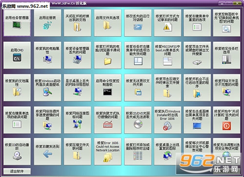Viewport: 244px width, 177px height.
Task: Click 修改丢失的运行对话框 (missing Run dialog) tile
Action: point(138,23)
